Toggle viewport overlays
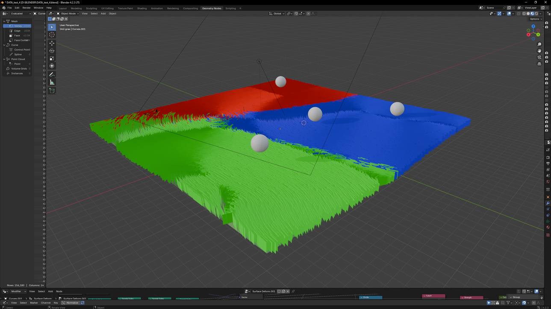This screenshot has height=309, width=551. click(509, 14)
